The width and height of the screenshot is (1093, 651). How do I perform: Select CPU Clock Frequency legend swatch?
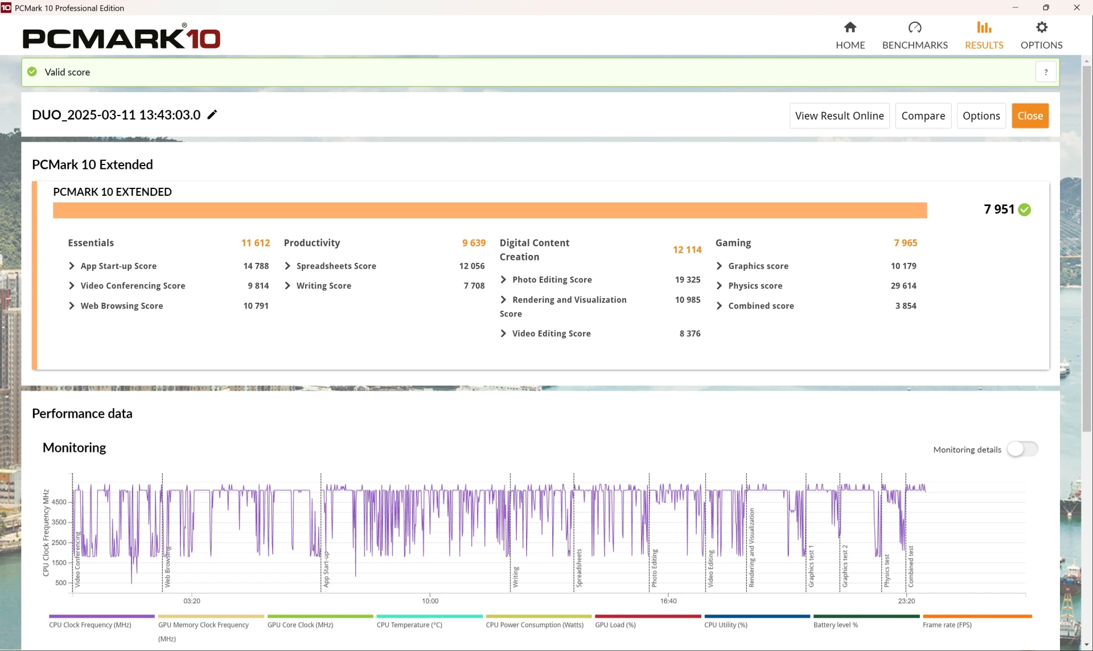[x=102, y=616]
